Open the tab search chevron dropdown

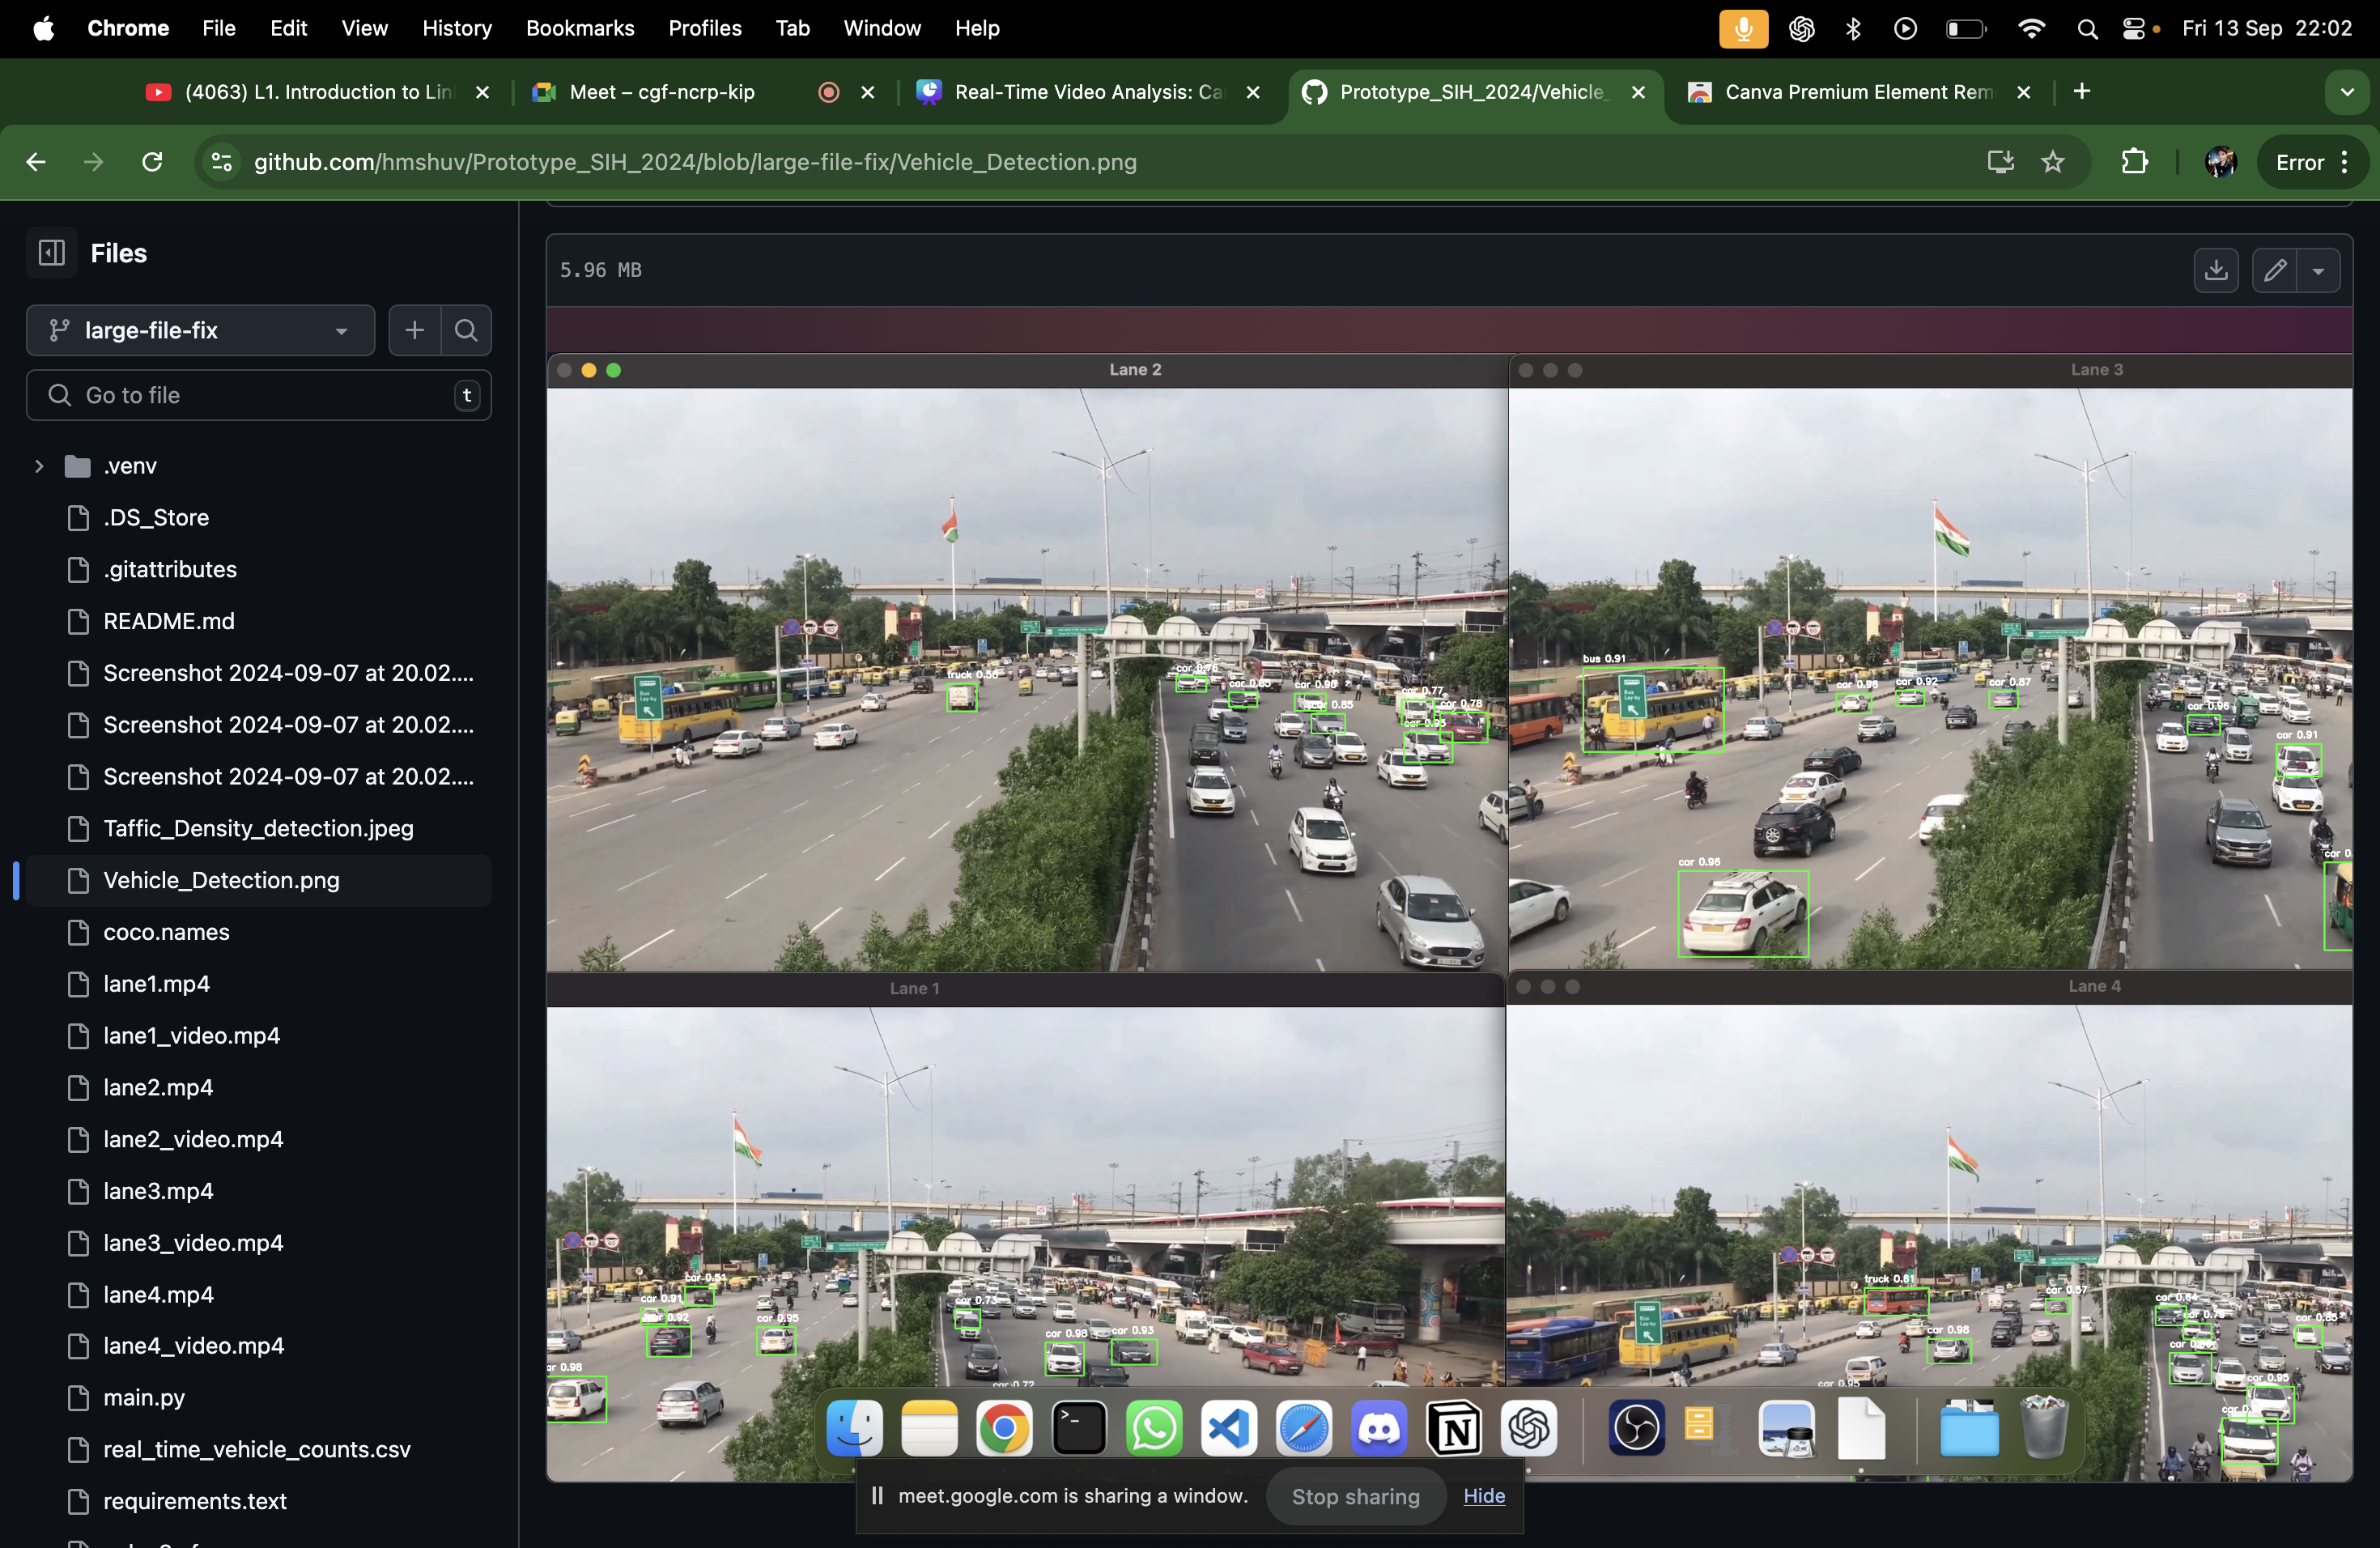(x=2347, y=92)
